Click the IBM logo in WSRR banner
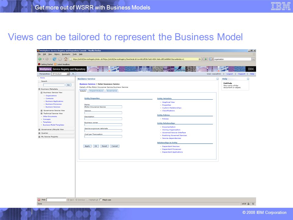Viewport: 293px width, 220px height. [251, 69]
